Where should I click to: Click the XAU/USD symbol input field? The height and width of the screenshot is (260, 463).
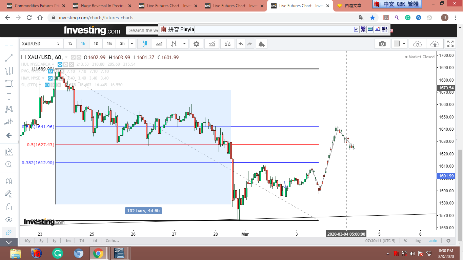tap(36, 44)
